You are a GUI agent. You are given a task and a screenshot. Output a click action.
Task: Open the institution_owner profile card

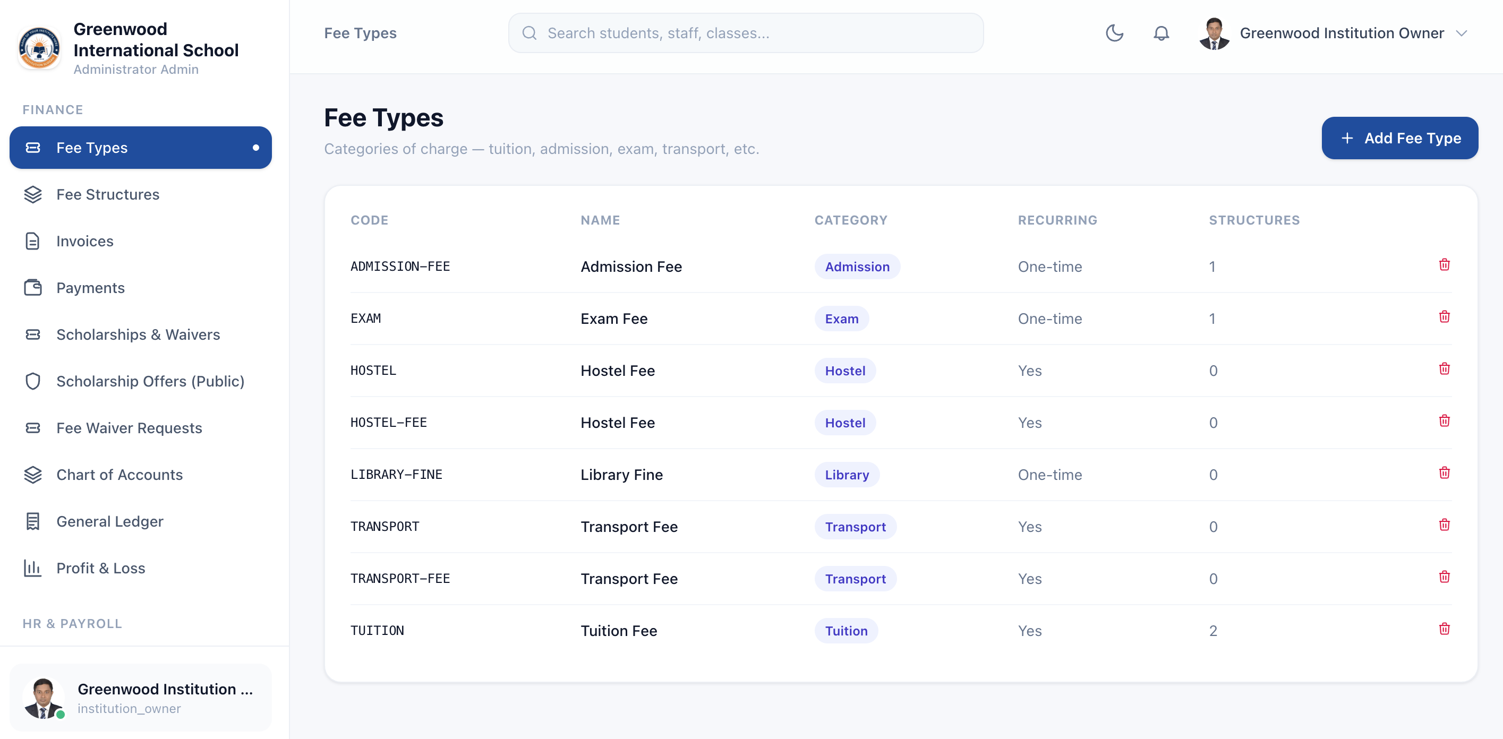point(141,698)
